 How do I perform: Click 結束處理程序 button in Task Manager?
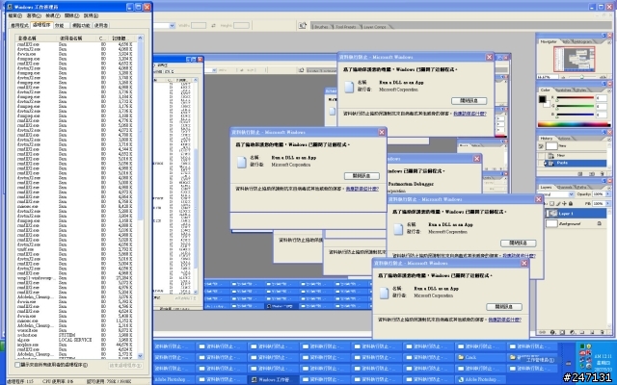point(125,366)
